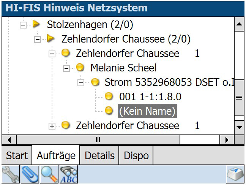Screen dimensions: 246x185
Task: Open the on-screen keyboard icon
Action: [x=236, y=174]
